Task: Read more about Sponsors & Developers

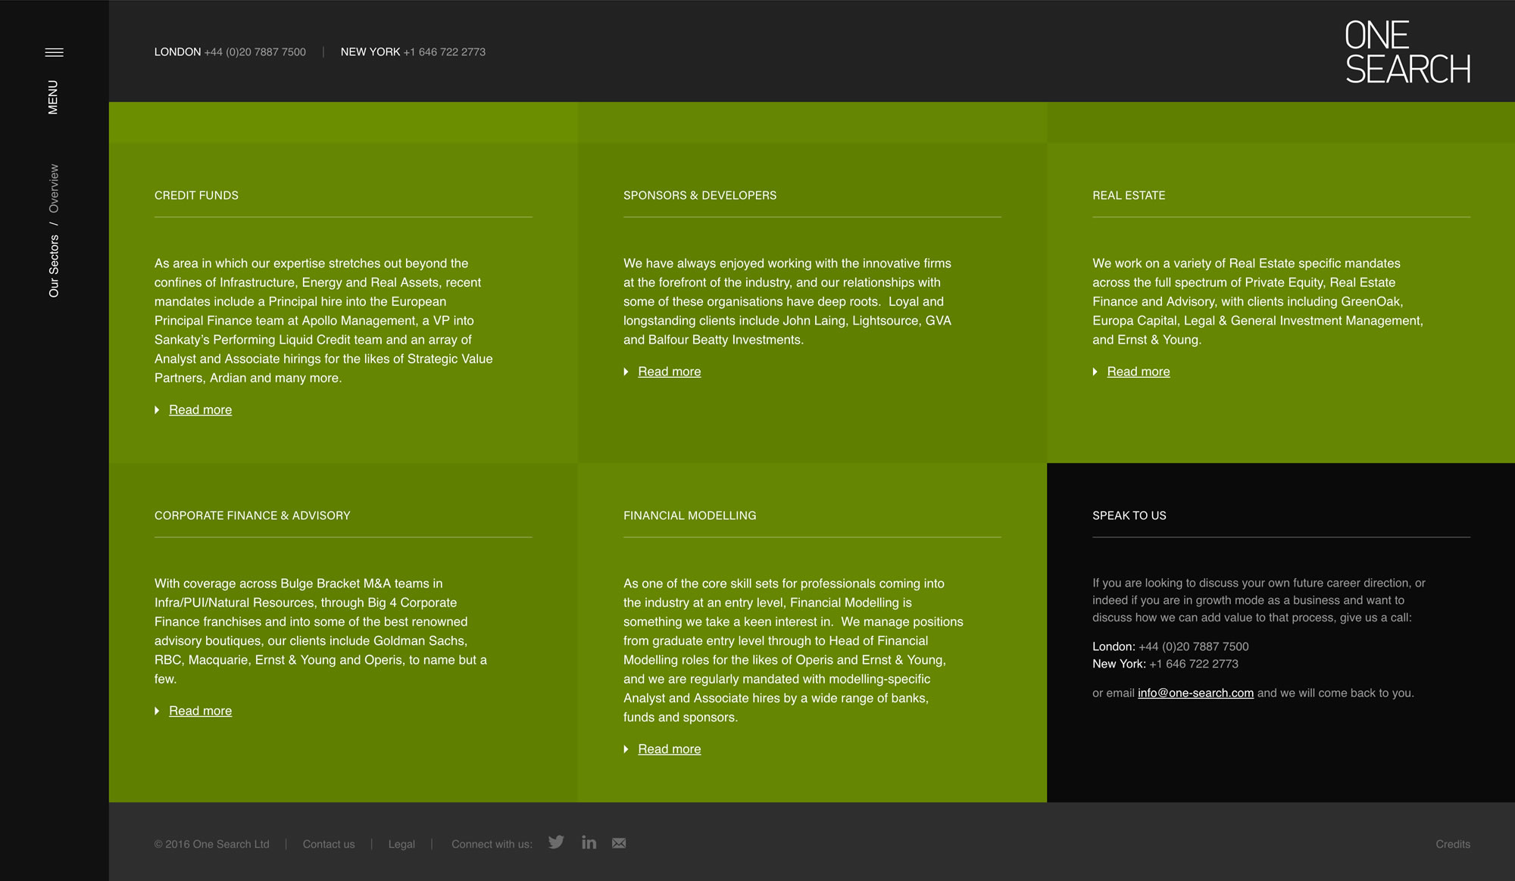Action: (669, 372)
